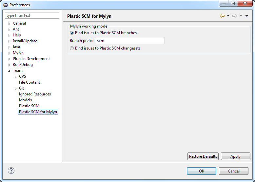Image resolution: width=255 pixels, height=182 pixels.
Task: Maximize the Preferences window
Action: point(233,3)
